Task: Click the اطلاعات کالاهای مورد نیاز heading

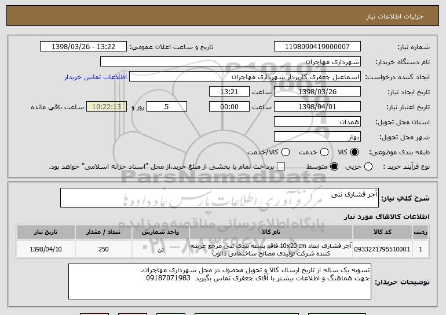Action: 386,217
